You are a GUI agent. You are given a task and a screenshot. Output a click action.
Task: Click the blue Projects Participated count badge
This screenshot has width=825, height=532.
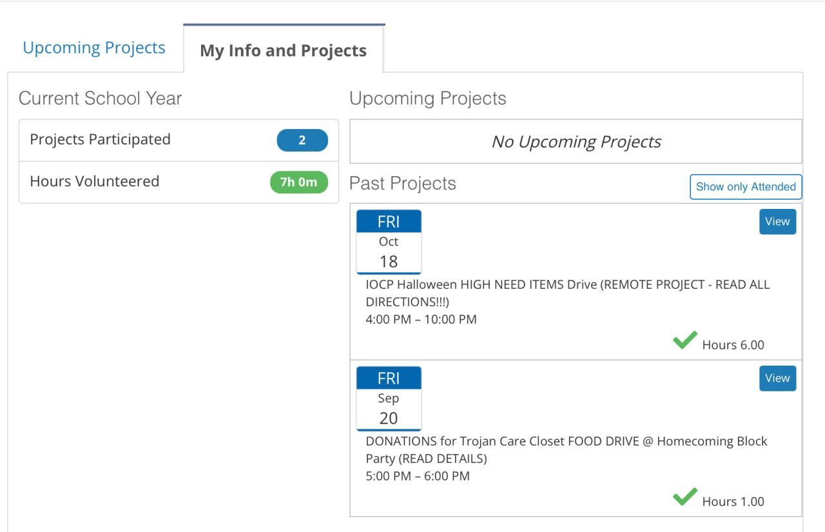tap(302, 141)
